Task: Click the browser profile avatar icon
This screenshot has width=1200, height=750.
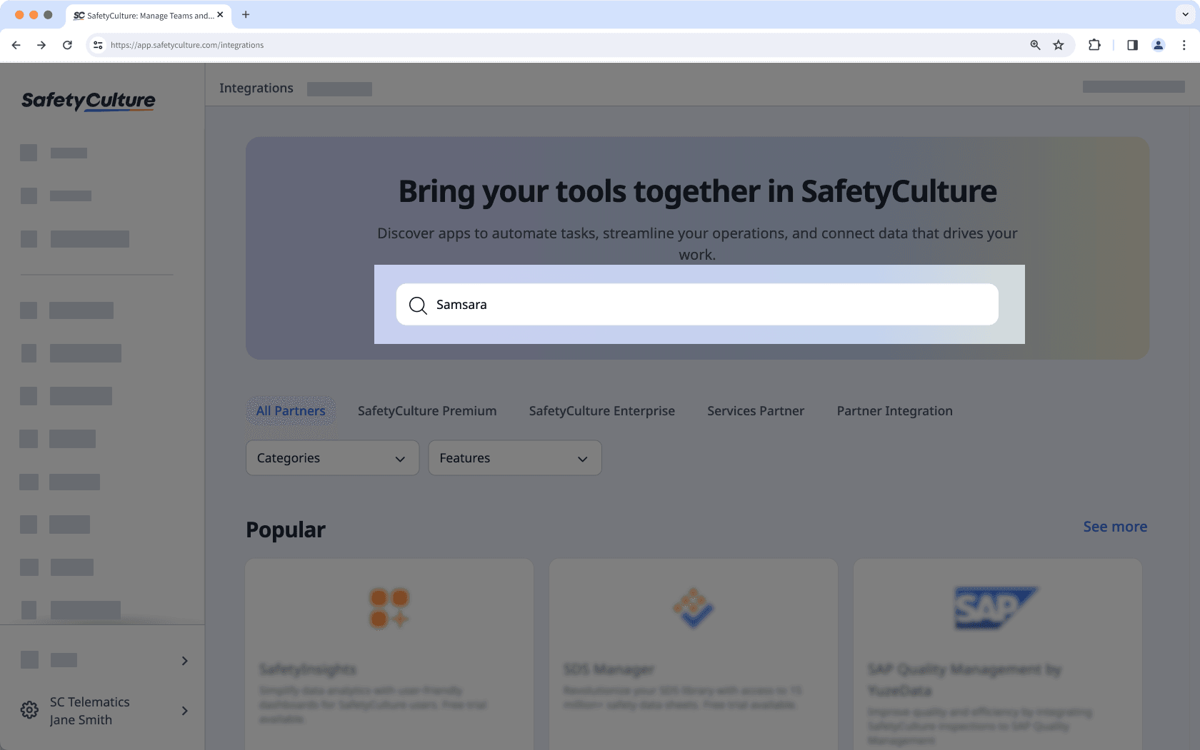Action: pyautogui.click(x=1158, y=44)
